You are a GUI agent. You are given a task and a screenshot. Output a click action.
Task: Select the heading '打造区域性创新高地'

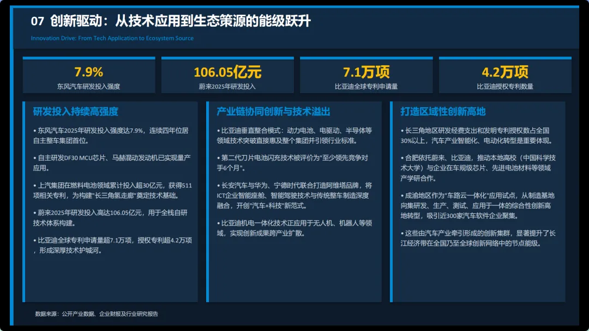(x=443, y=112)
